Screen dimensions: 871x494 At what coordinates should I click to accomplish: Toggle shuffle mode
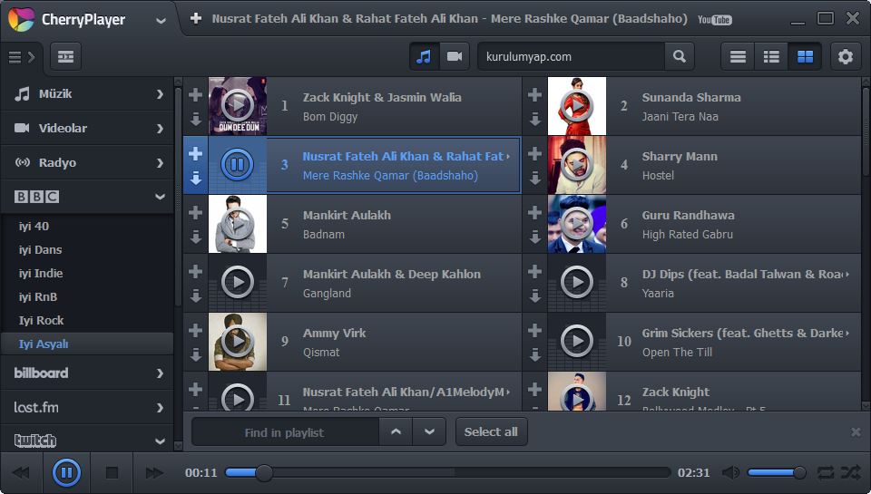pos(850,472)
